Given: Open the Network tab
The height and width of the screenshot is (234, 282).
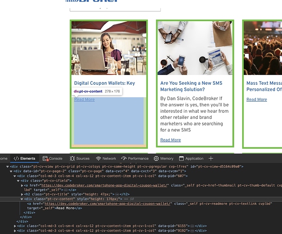Looking at the screenshot, I should coord(106,159).
